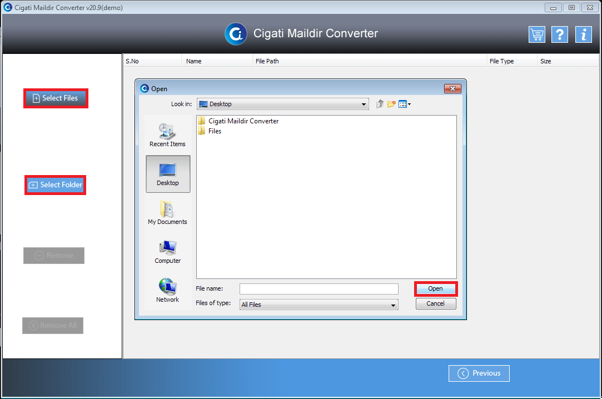This screenshot has height=399, width=602.
Task: Click the Select Folder button
Action: [55, 185]
